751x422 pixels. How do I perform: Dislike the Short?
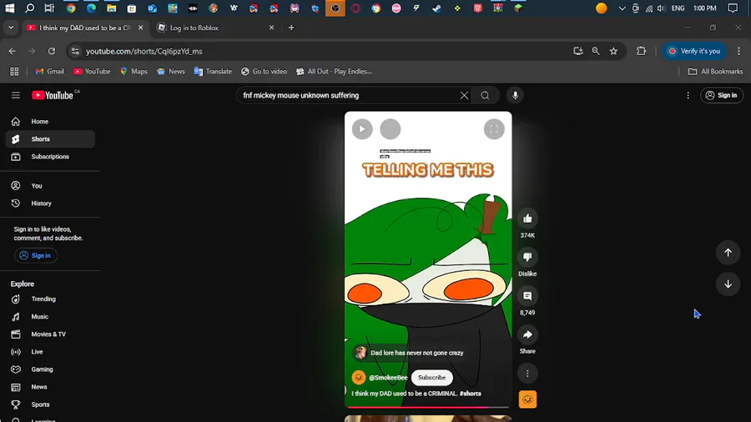tap(527, 258)
